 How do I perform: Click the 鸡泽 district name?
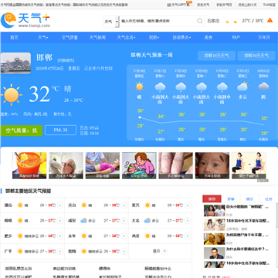point(136,236)
